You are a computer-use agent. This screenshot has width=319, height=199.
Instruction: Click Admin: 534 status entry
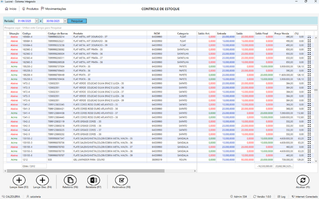pos(238,197)
